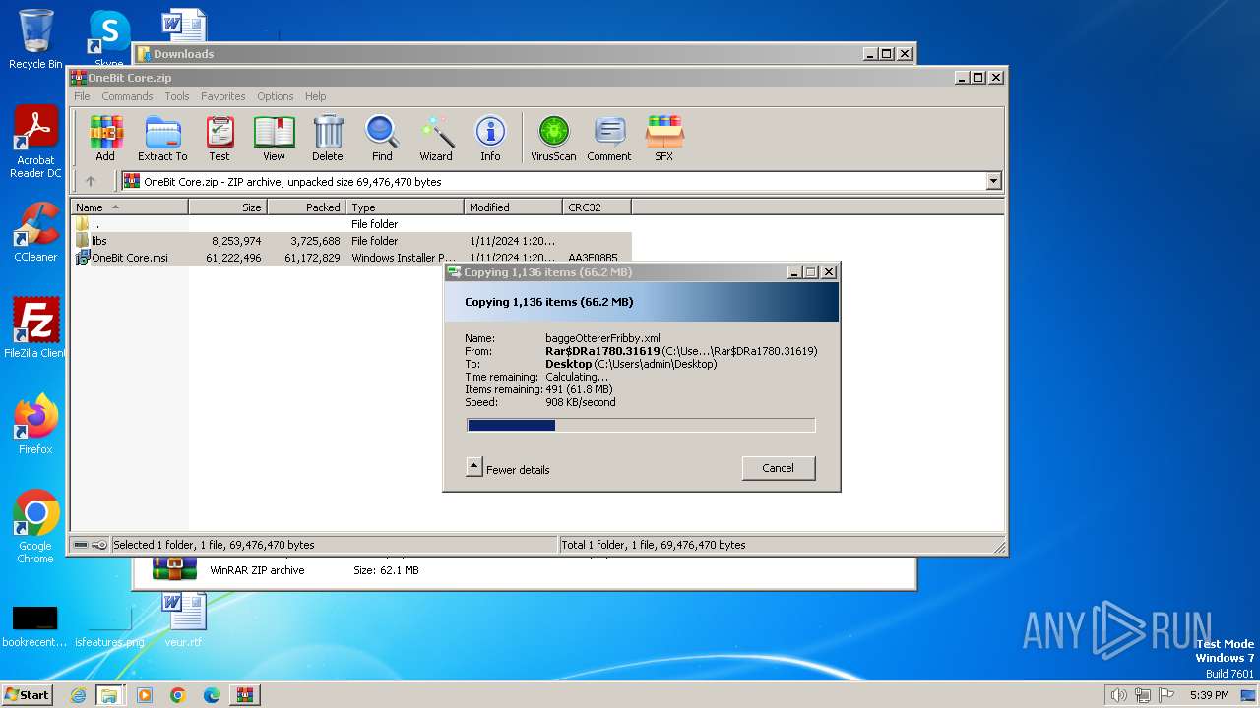Select the isfeatures.png desktop file
This screenshot has width=1260, height=708.
109,626
